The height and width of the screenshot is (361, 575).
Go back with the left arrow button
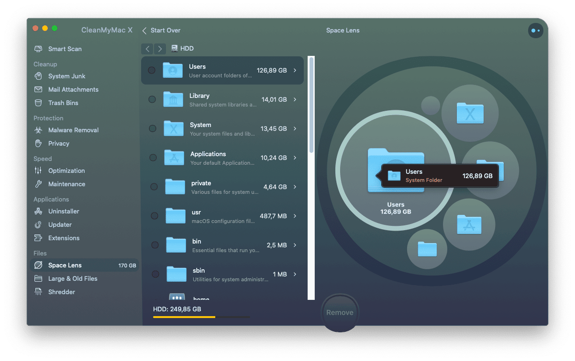tap(148, 49)
